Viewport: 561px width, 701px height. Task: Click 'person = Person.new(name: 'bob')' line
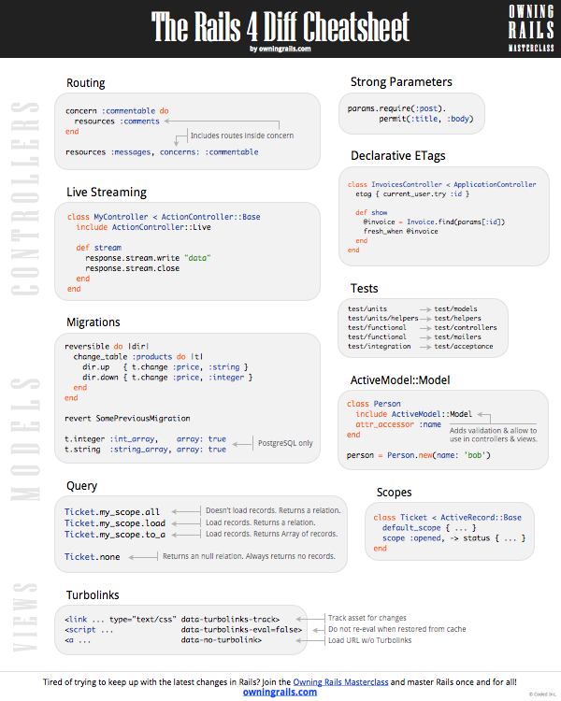(x=418, y=455)
